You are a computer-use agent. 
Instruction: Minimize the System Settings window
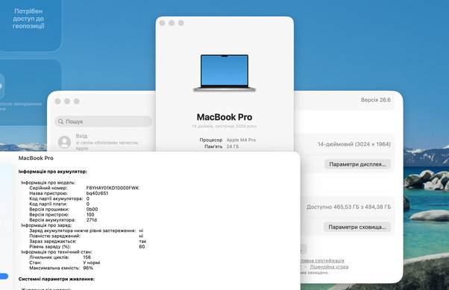point(67,101)
